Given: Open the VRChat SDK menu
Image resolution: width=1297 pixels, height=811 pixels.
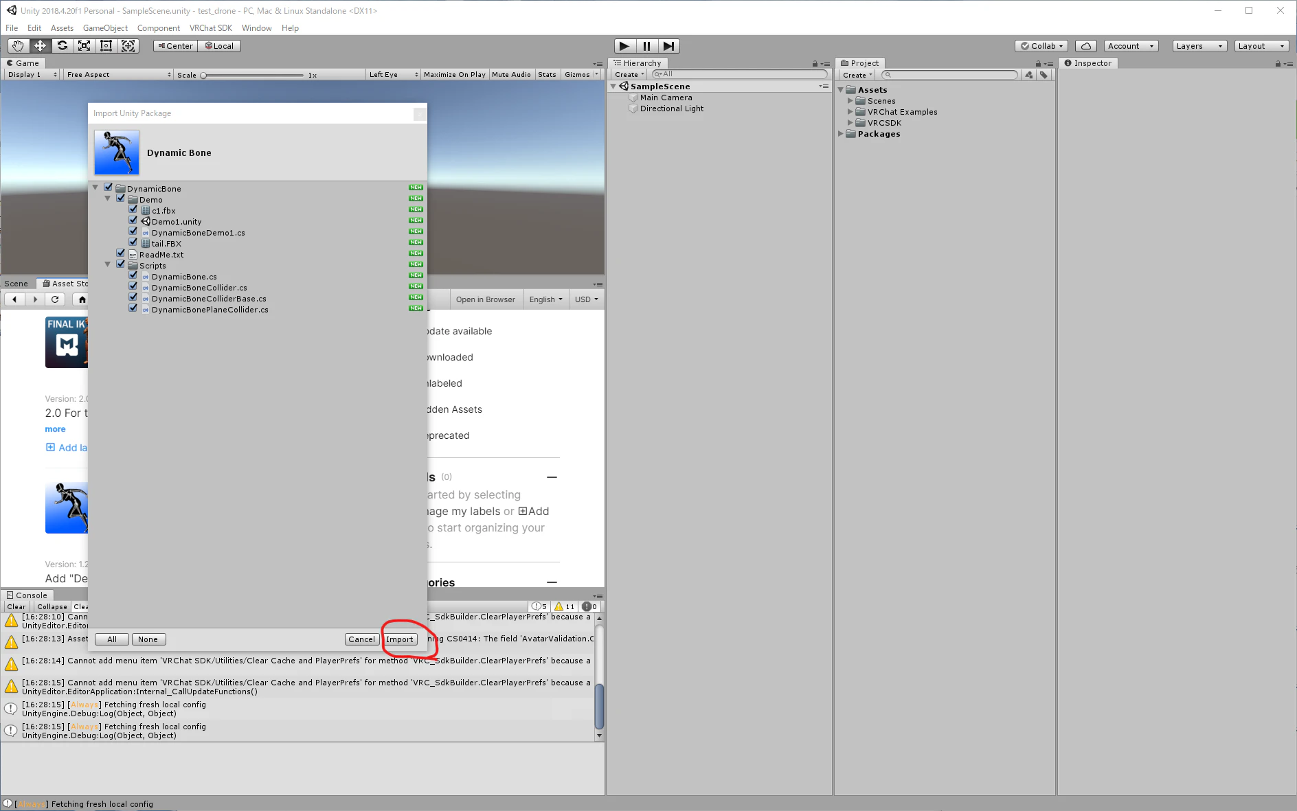Looking at the screenshot, I should [x=211, y=28].
